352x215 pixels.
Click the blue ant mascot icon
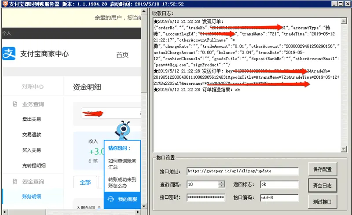click(123, 131)
